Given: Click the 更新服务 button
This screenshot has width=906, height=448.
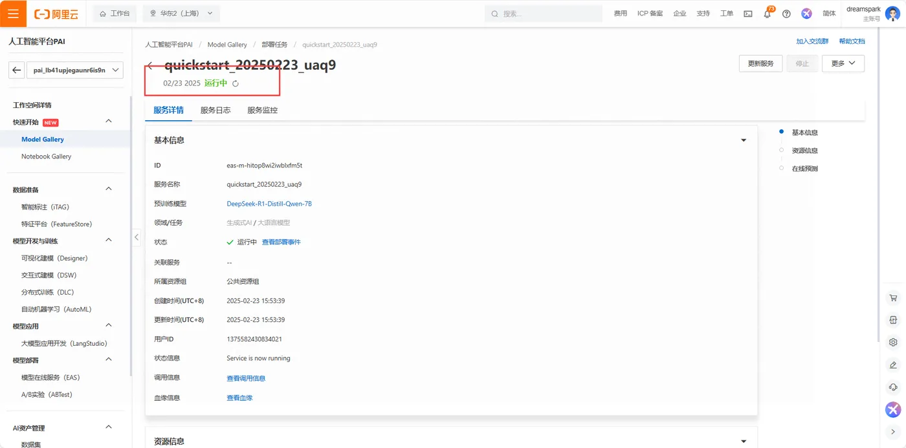Looking at the screenshot, I should pos(760,63).
